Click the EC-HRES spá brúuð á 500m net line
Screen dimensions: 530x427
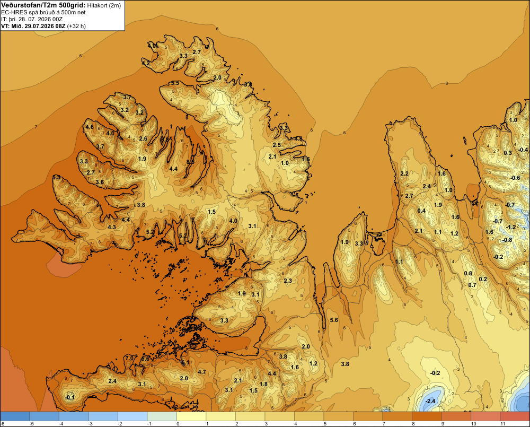click(x=43, y=12)
